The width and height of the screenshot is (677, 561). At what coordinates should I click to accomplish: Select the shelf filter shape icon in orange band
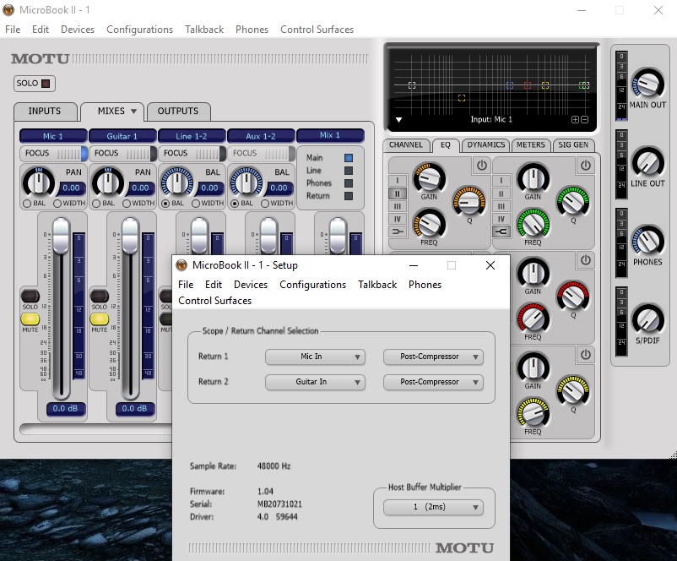397,231
